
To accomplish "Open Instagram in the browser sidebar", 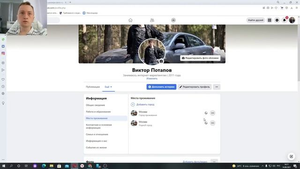I will (3, 53).
